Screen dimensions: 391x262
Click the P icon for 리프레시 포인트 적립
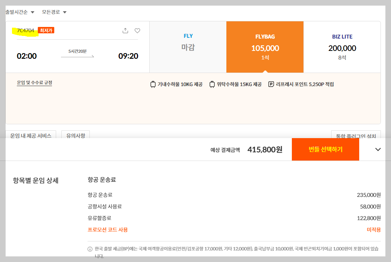tap(271, 84)
